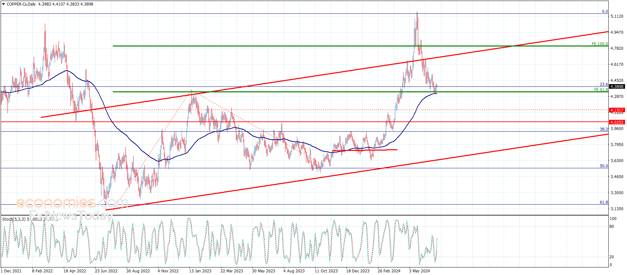Click the 4 Aug 2023 date label
Screen dimensions: 627x275
[x=294, y=271]
